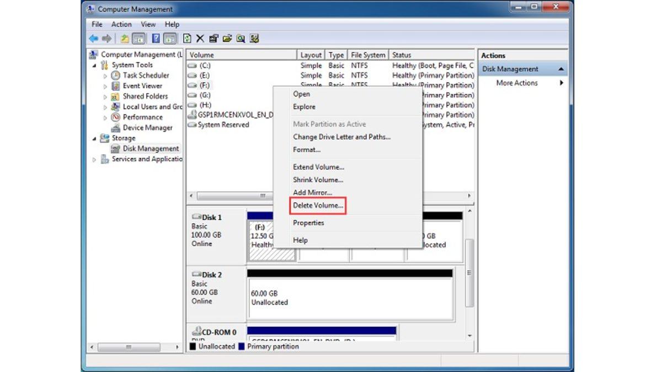Toggle the Show/Hide Console Tree icon

[139, 39]
